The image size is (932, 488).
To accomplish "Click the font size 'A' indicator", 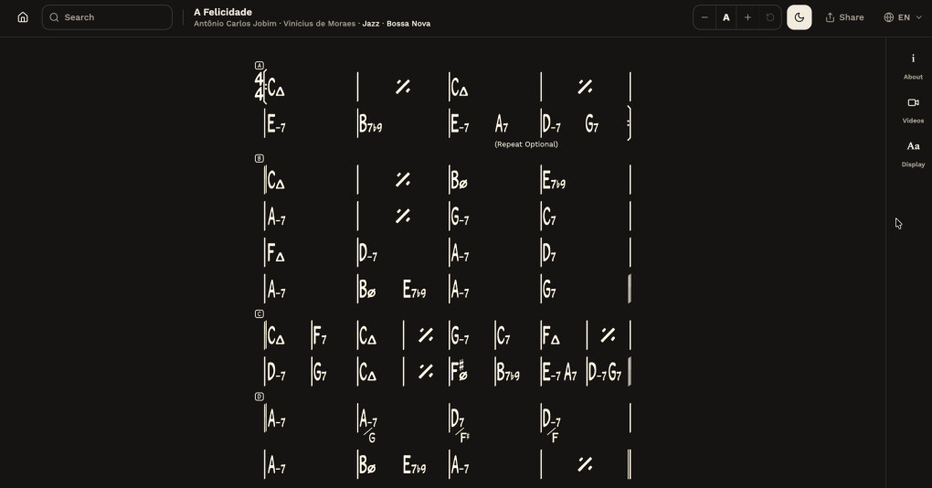I will click(725, 17).
